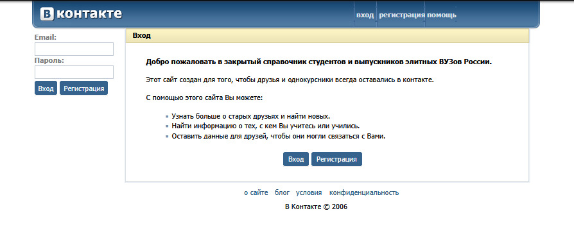
Task: Click the Вход button under the password field
Action: pos(46,88)
